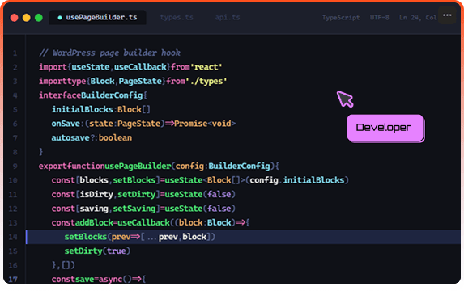464x291 pixels.
Task: Click 'Promise<void>' return type on line 6
Action: [205, 124]
